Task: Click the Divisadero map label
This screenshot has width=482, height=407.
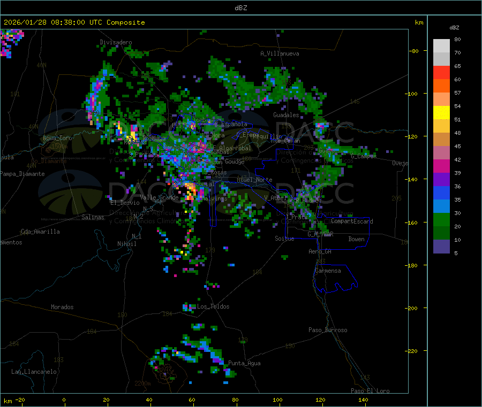Action: 116,42
